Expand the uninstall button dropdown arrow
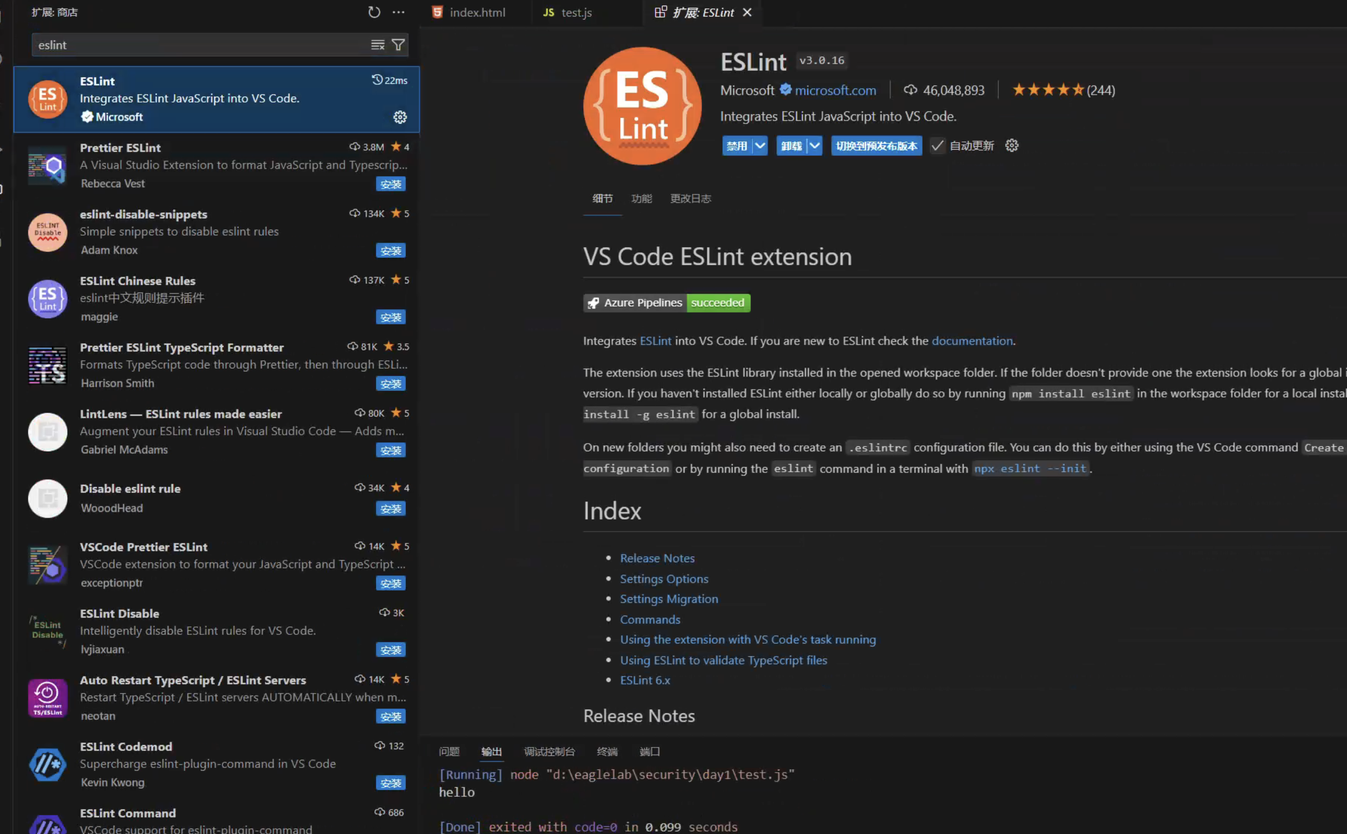The image size is (1347, 834). pyautogui.click(x=814, y=146)
